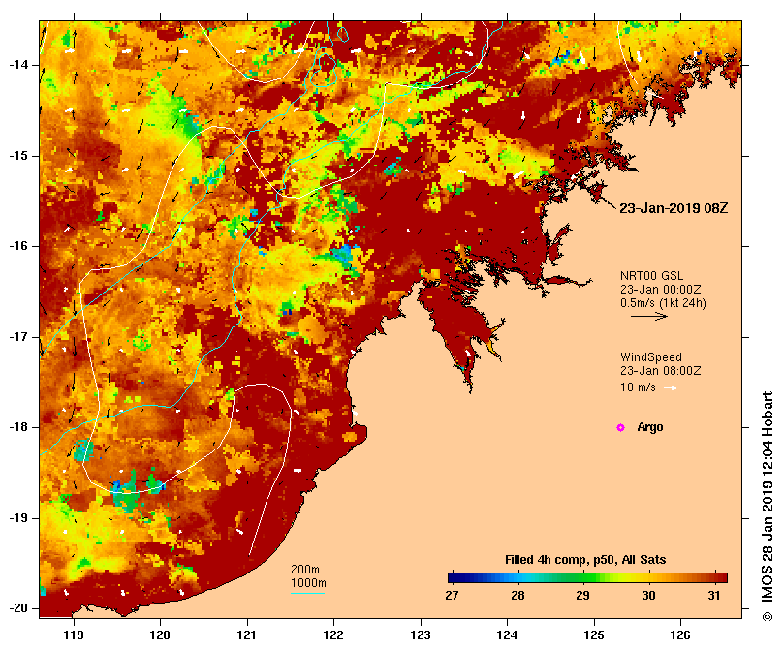Click the 1000m depth label
The image size is (784, 651).
click(x=308, y=583)
